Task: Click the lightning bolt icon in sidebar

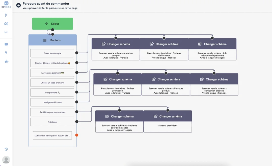Action: (6, 53)
